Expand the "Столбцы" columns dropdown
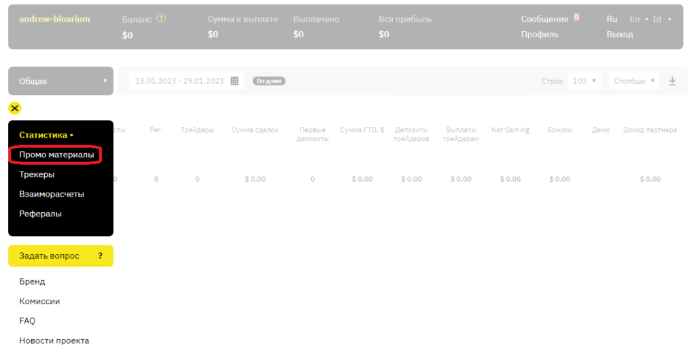Viewport: 696px width, 356px height. pos(634,81)
